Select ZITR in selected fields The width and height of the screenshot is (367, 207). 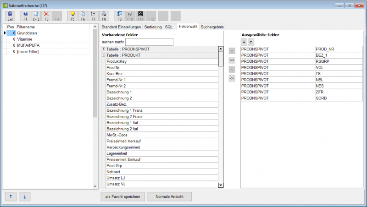pos(339,92)
